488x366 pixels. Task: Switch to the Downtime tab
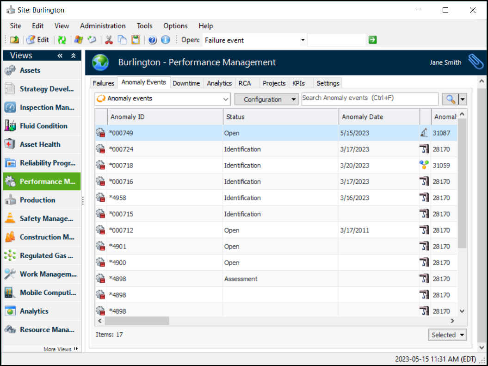point(186,83)
